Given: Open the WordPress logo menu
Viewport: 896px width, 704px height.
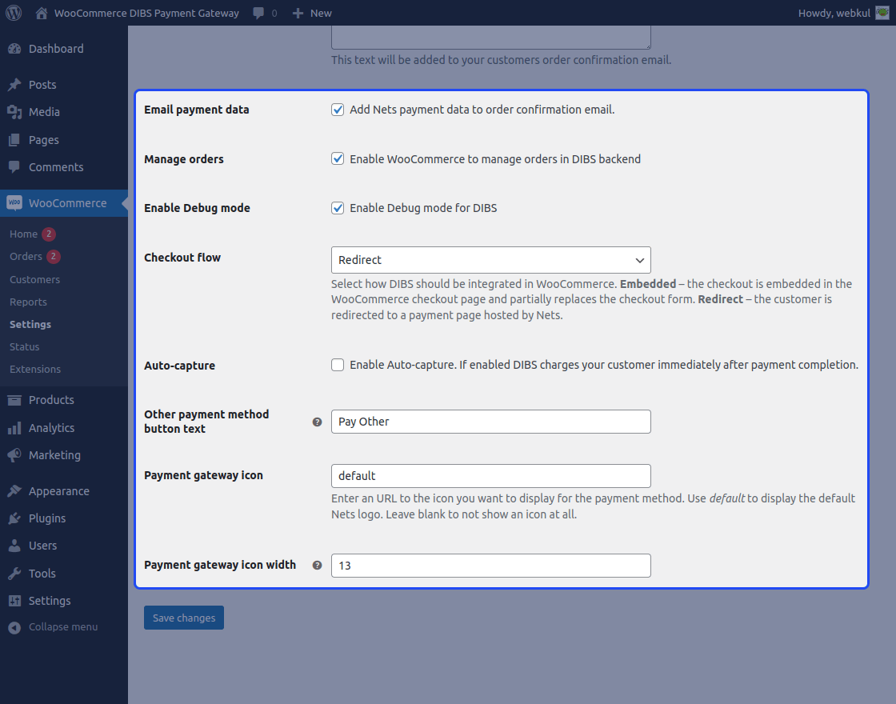Looking at the screenshot, I should [14, 13].
